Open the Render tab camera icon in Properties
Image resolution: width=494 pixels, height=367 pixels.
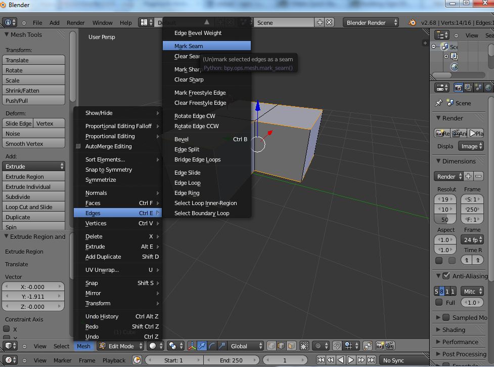tap(459, 88)
